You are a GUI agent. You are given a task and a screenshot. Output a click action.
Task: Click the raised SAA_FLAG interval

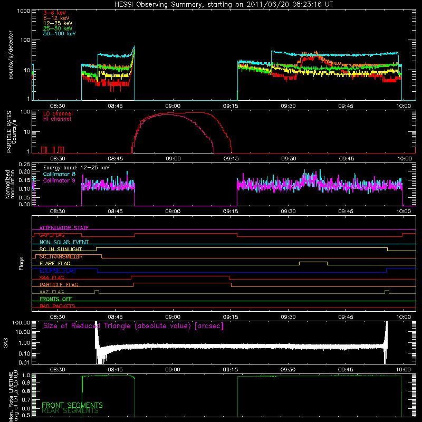[180, 276]
